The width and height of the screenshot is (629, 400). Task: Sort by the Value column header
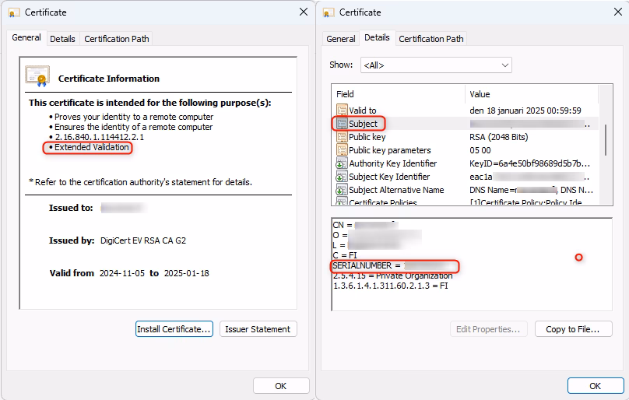pos(529,94)
